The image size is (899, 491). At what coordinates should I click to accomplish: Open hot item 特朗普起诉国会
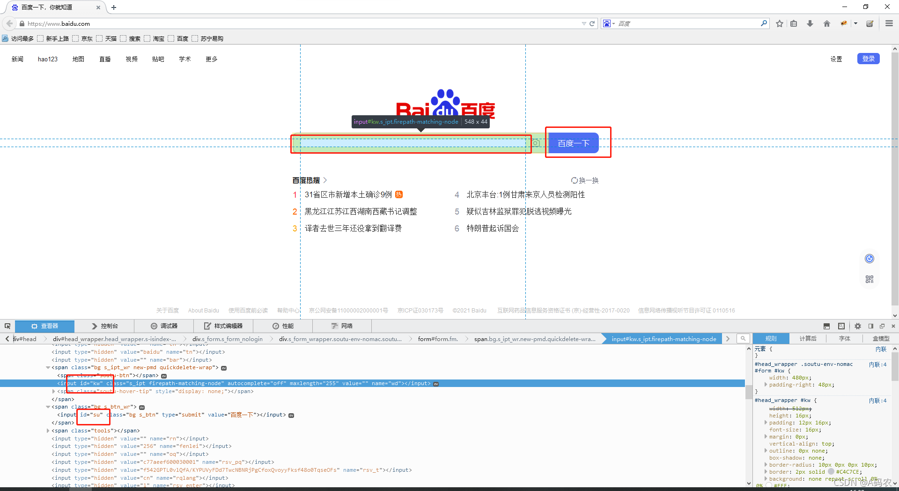point(493,228)
